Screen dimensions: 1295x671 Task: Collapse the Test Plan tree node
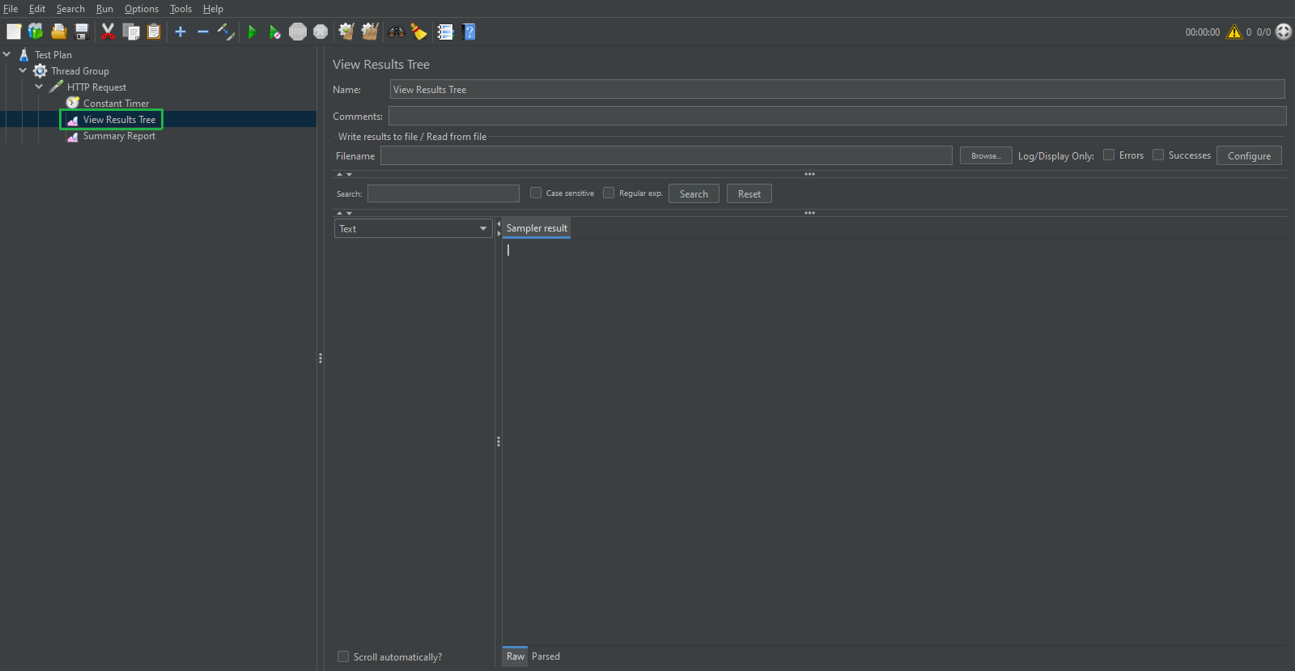pyautogui.click(x=7, y=55)
